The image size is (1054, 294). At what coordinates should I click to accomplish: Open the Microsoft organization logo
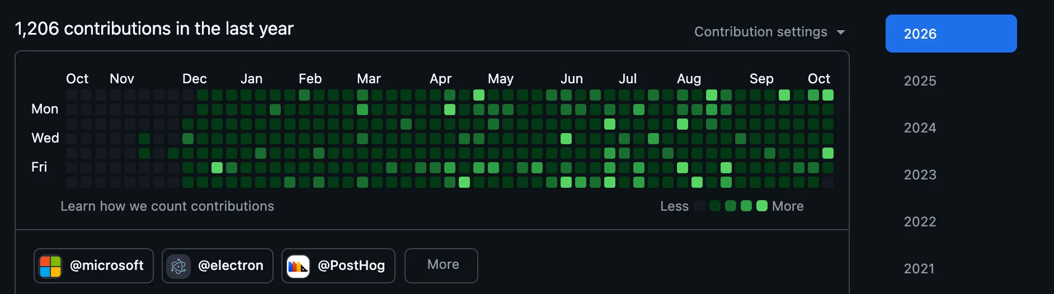click(50, 266)
